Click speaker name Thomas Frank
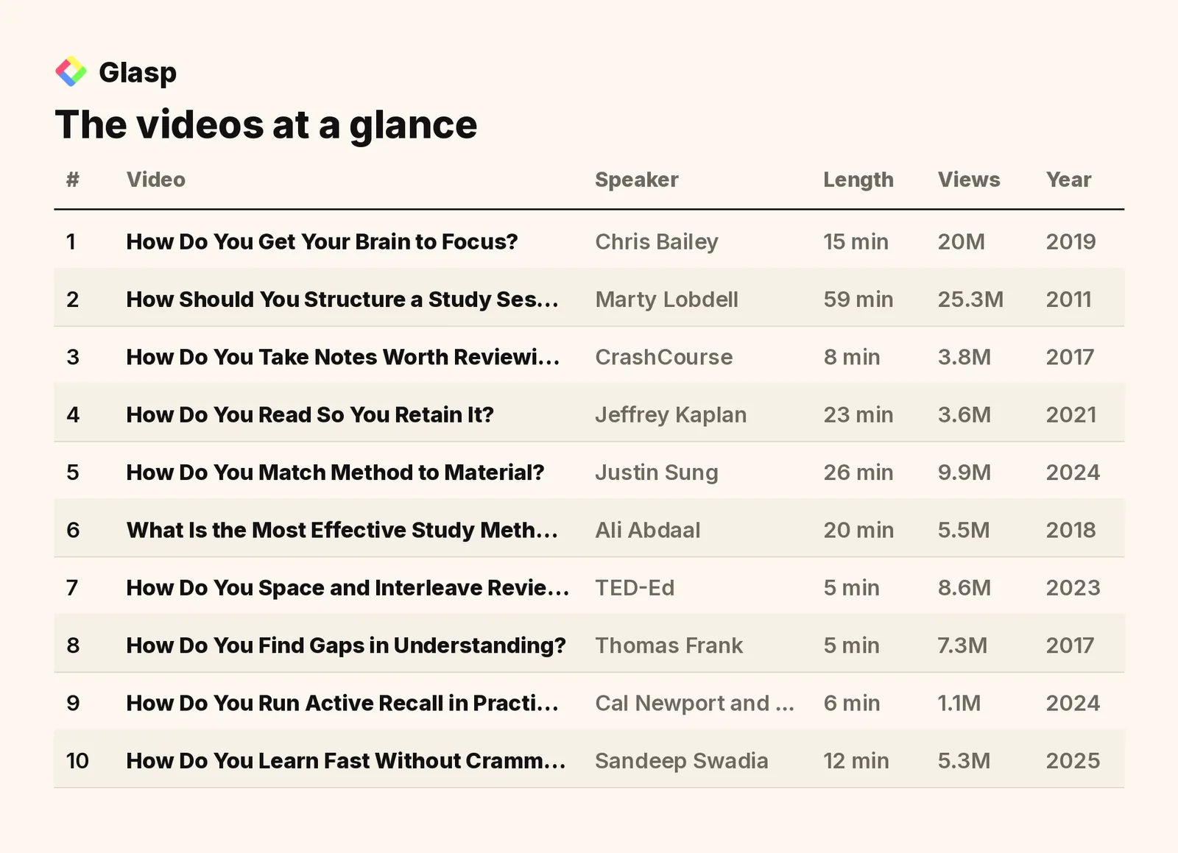The width and height of the screenshot is (1178, 853). (x=669, y=645)
